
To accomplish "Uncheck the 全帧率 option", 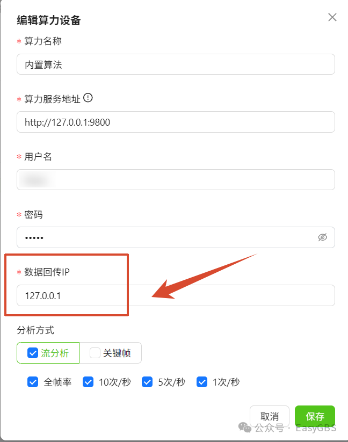I will coord(33,382).
